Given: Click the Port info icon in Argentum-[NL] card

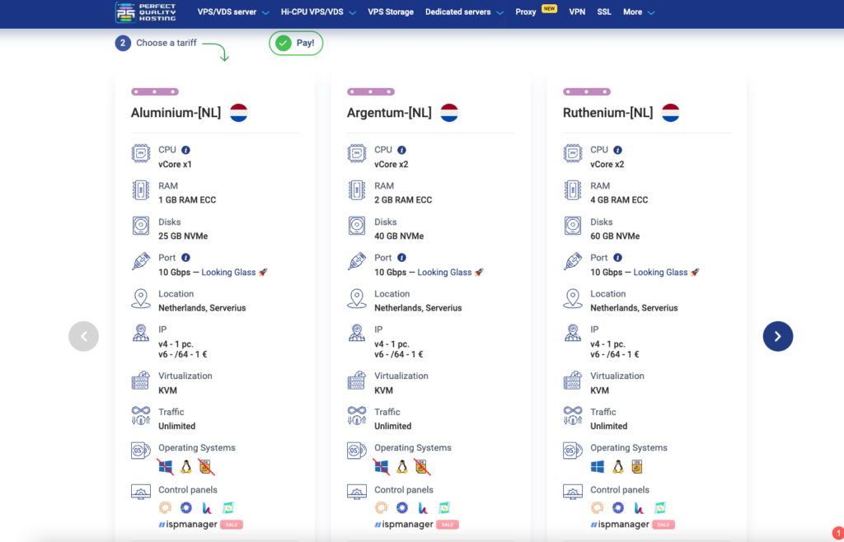Looking at the screenshot, I should point(401,258).
